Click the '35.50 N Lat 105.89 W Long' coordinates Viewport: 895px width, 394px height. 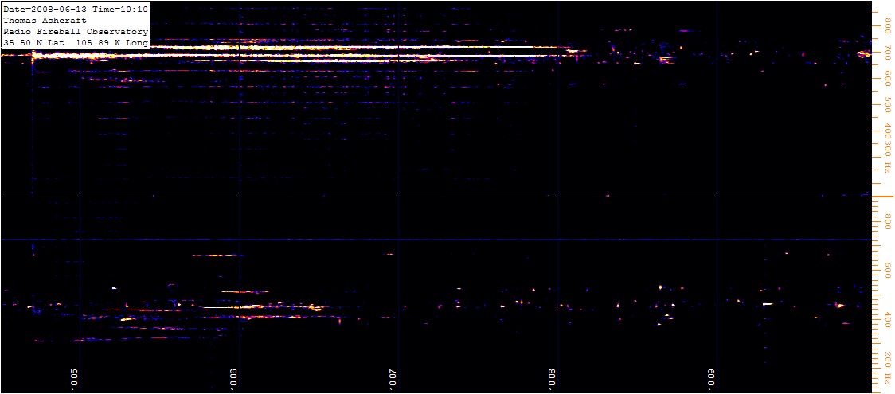[x=76, y=43]
